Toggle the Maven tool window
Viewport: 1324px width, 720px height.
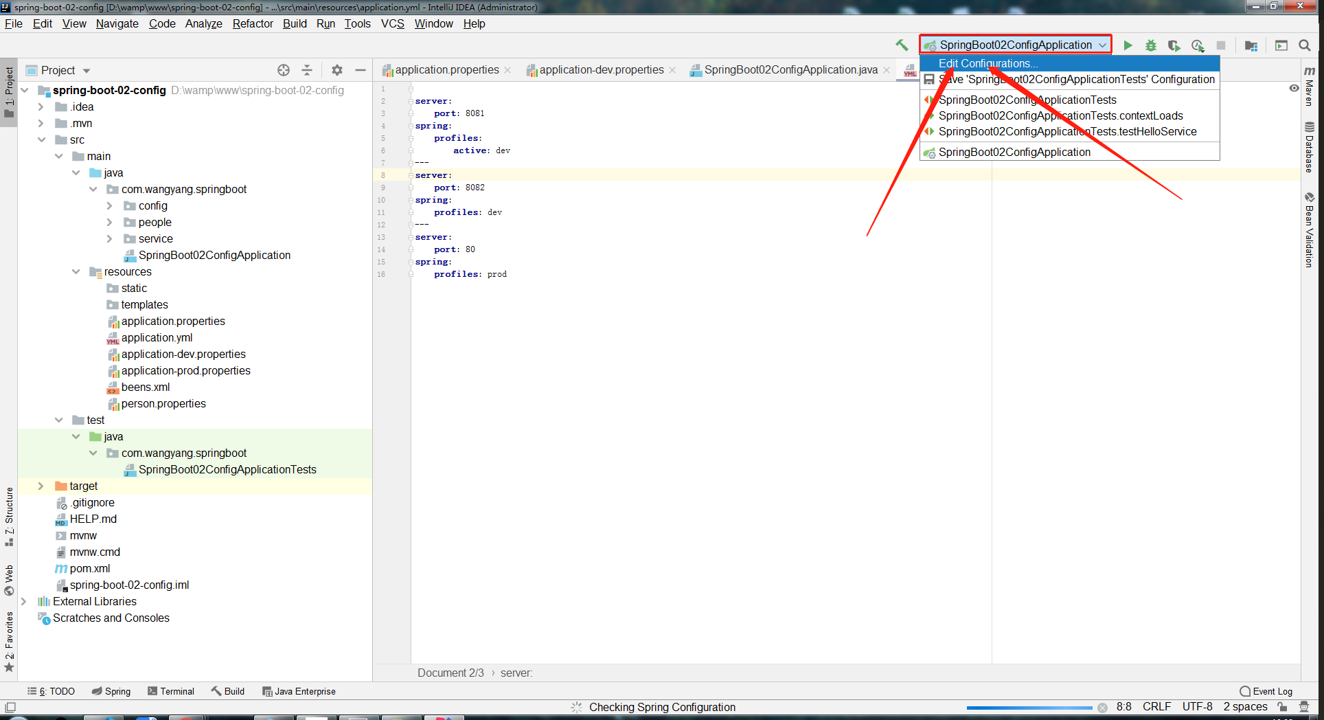click(x=1310, y=86)
